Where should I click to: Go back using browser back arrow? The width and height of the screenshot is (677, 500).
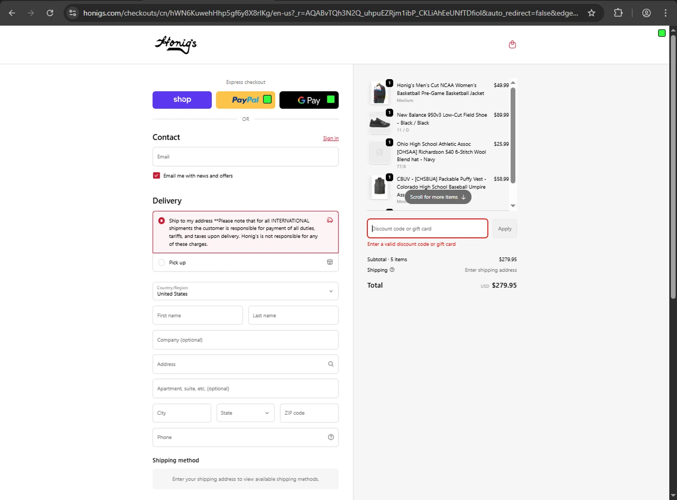pyautogui.click(x=12, y=13)
